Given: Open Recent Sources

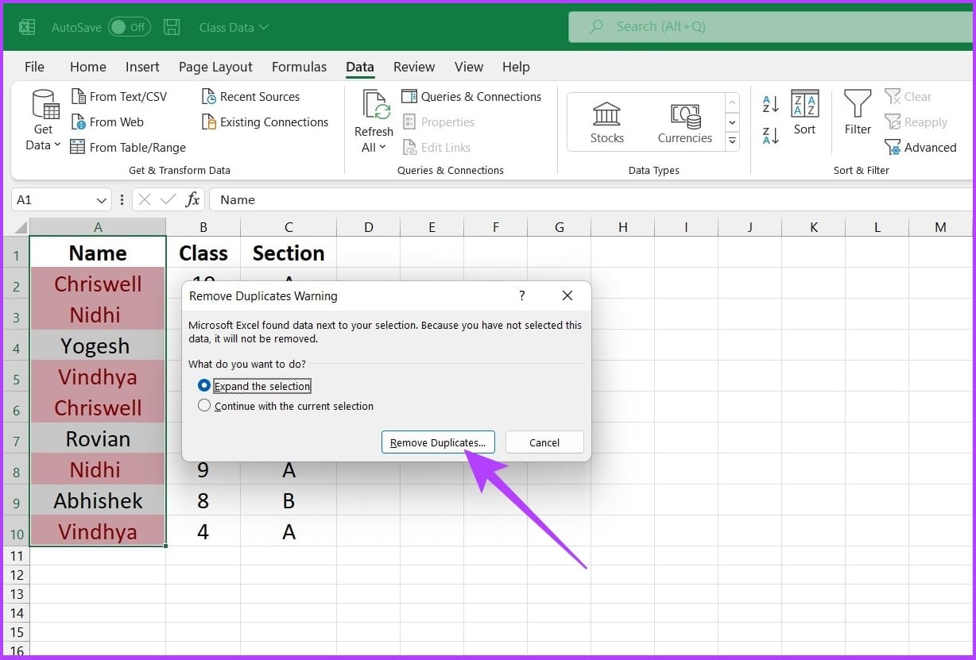Looking at the screenshot, I should click(250, 97).
